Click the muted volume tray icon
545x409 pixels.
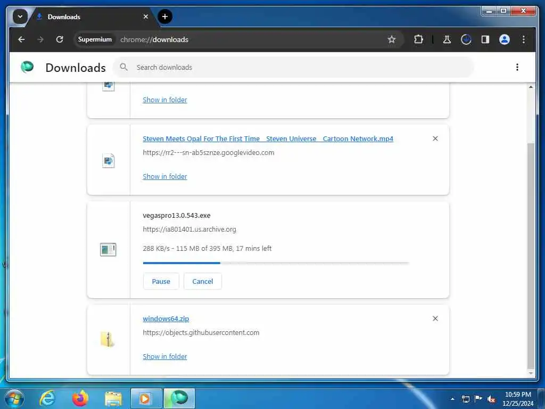click(x=491, y=399)
